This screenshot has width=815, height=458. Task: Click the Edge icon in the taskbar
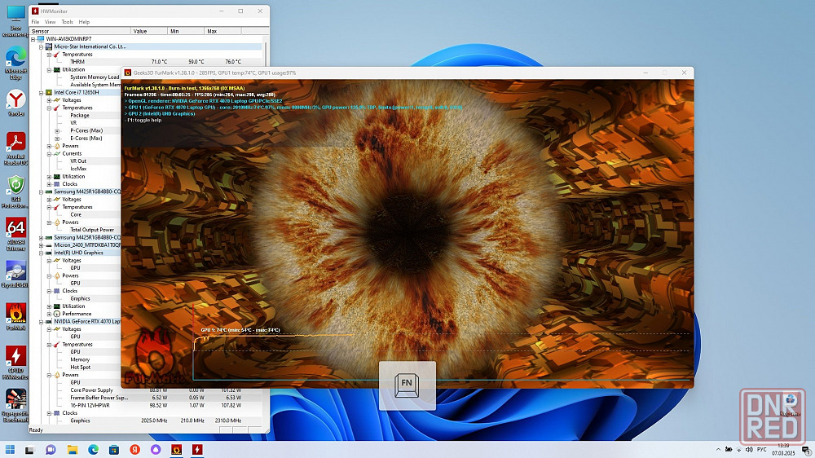tap(93, 450)
